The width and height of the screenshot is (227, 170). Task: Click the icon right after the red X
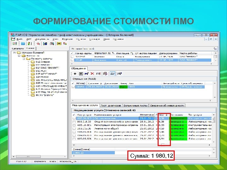click(x=98, y=74)
